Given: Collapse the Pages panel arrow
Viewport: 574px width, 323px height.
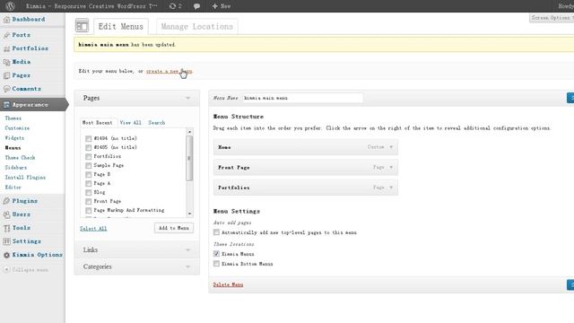Looking at the screenshot, I should (x=187, y=98).
